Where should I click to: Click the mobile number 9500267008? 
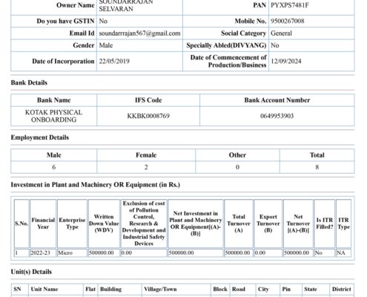pos(288,21)
